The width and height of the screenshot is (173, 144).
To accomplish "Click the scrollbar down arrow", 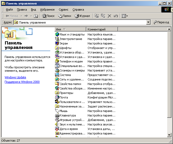I will pyautogui.click(x=169, y=135).
